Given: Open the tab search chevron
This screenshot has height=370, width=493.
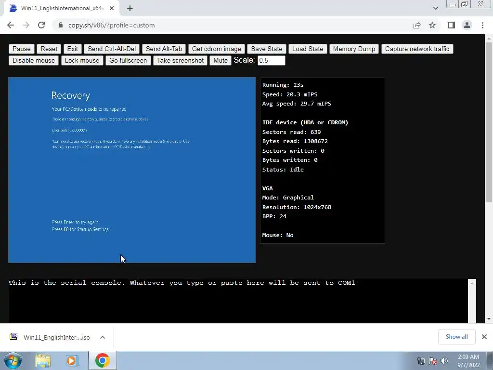Looking at the screenshot, I should (x=435, y=8).
